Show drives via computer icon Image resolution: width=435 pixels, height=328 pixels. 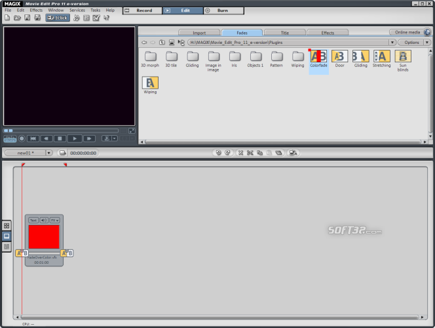[x=172, y=43]
